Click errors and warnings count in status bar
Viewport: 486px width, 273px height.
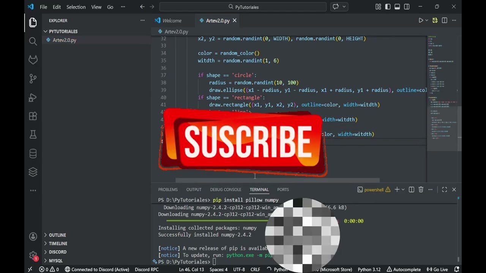(x=49, y=270)
